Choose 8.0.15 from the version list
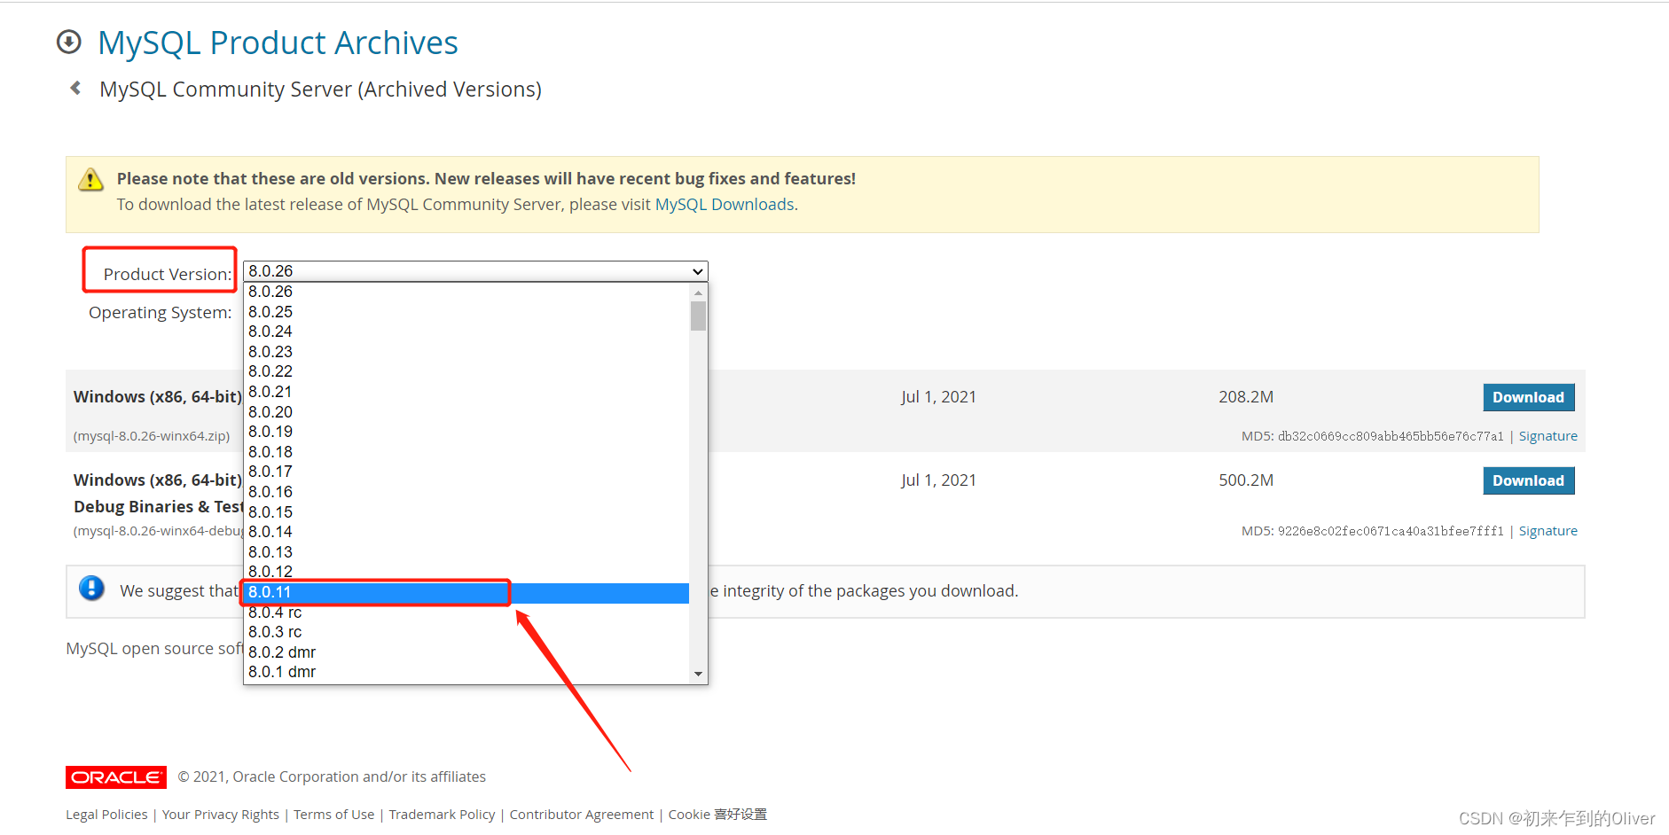The image size is (1669, 835). 466,512
